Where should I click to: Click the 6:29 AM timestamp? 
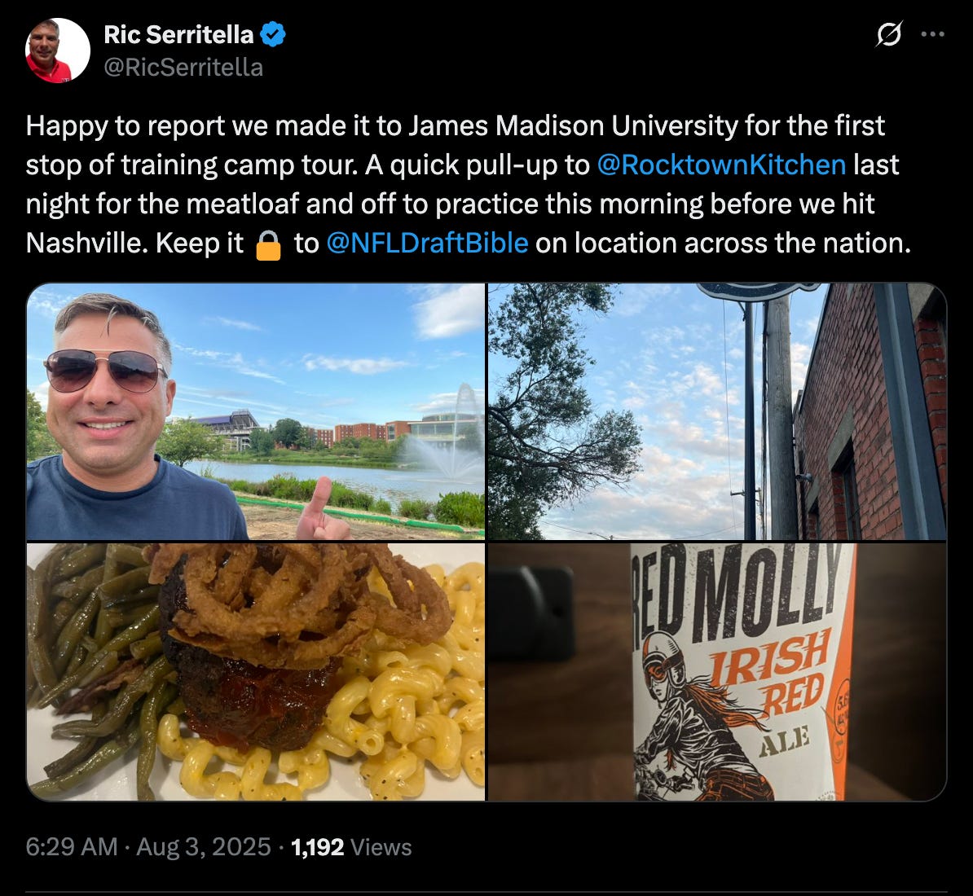(72, 847)
